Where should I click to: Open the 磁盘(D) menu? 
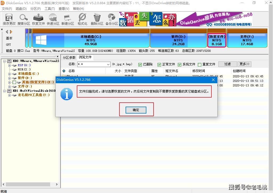(21, 9)
